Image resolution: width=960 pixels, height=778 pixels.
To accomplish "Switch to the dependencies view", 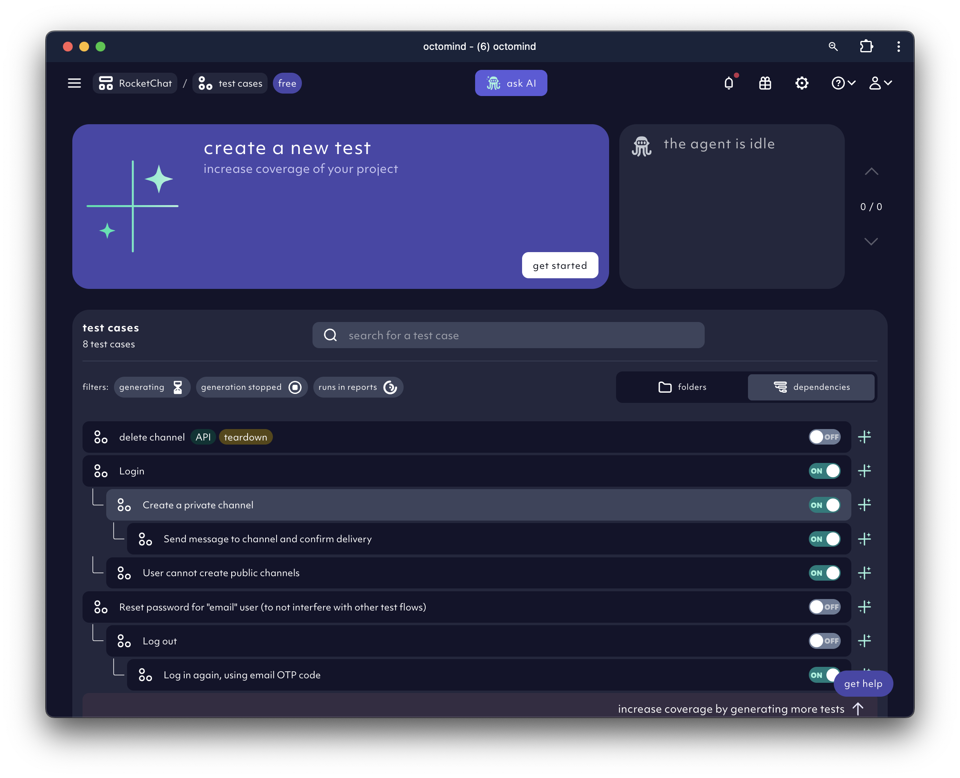I will [811, 387].
